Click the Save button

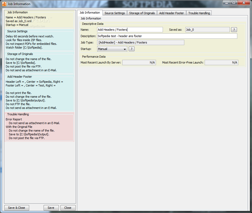click(51, 208)
